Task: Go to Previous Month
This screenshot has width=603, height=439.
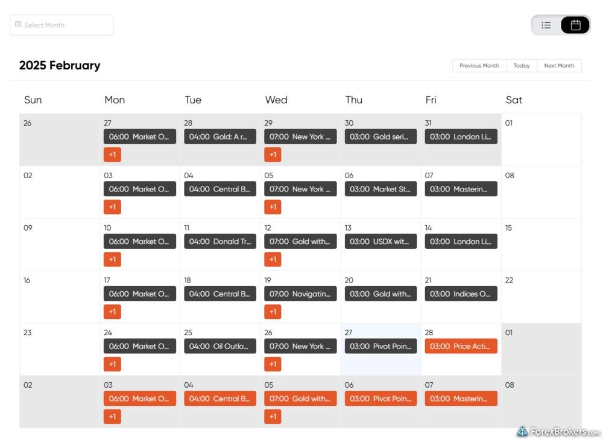Action: 479,65
